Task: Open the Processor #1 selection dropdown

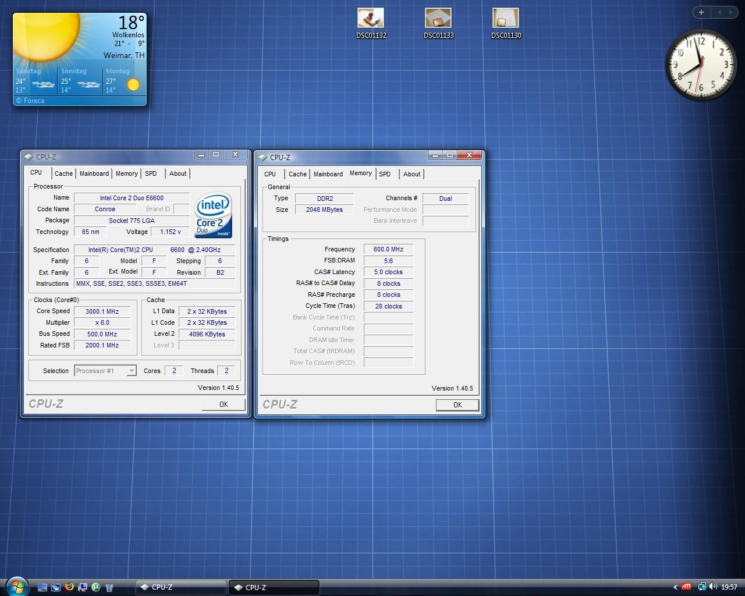Action: coord(105,371)
